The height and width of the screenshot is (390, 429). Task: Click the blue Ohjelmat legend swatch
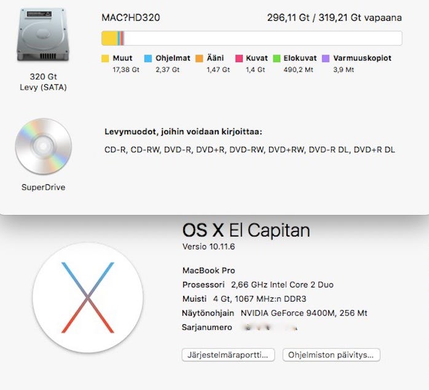[148, 58]
